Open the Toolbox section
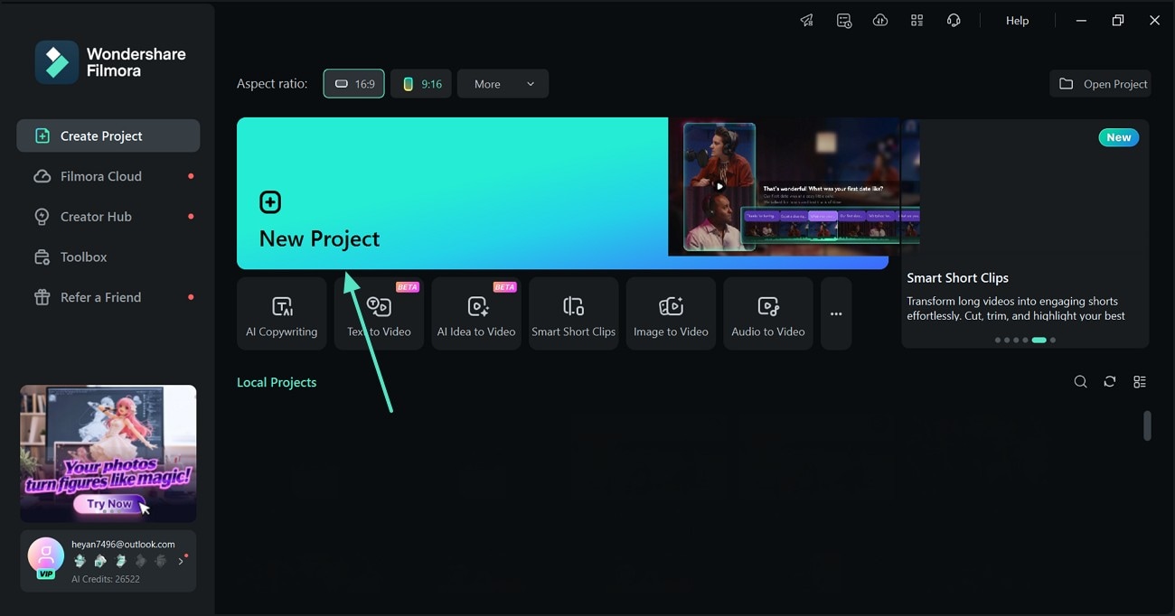This screenshot has height=616, width=1175. coord(108,257)
